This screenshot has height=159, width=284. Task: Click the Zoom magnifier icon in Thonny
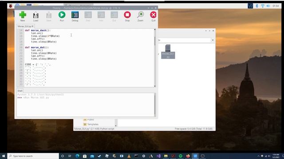point(140,16)
